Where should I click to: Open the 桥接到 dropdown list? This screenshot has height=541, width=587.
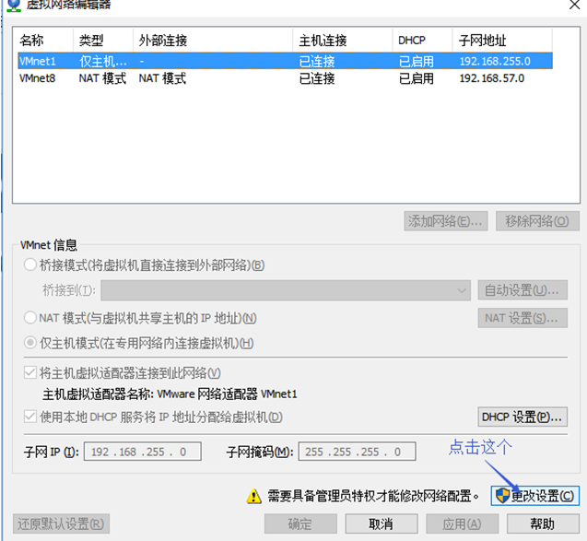pos(286,290)
